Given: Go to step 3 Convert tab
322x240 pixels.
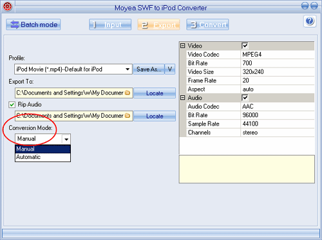Looking at the screenshot, I should point(207,24).
